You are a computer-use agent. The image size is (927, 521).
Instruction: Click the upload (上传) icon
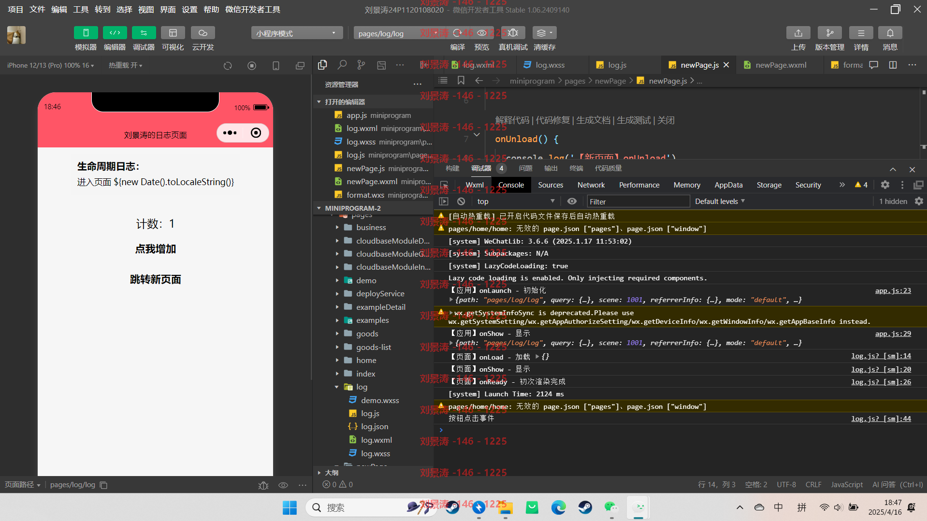click(798, 33)
